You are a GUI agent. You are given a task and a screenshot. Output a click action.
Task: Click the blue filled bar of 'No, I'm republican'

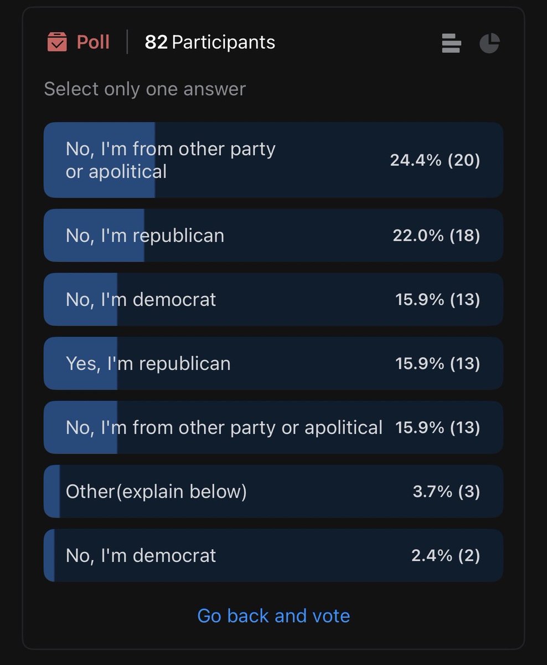(x=94, y=236)
